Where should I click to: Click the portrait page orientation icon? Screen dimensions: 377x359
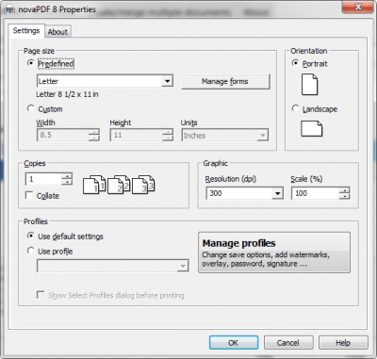[309, 85]
